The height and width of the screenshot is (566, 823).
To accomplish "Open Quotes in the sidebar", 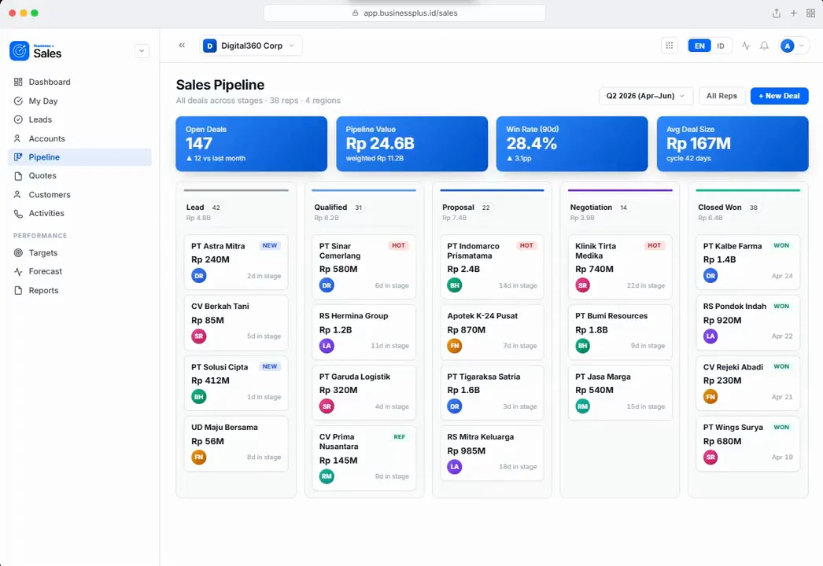I will [x=79, y=176].
